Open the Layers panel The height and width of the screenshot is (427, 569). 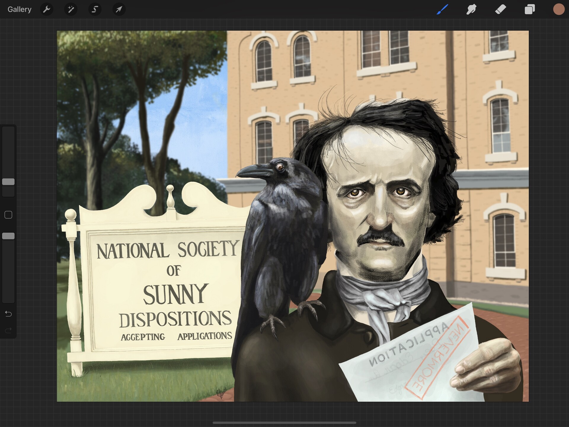530,9
